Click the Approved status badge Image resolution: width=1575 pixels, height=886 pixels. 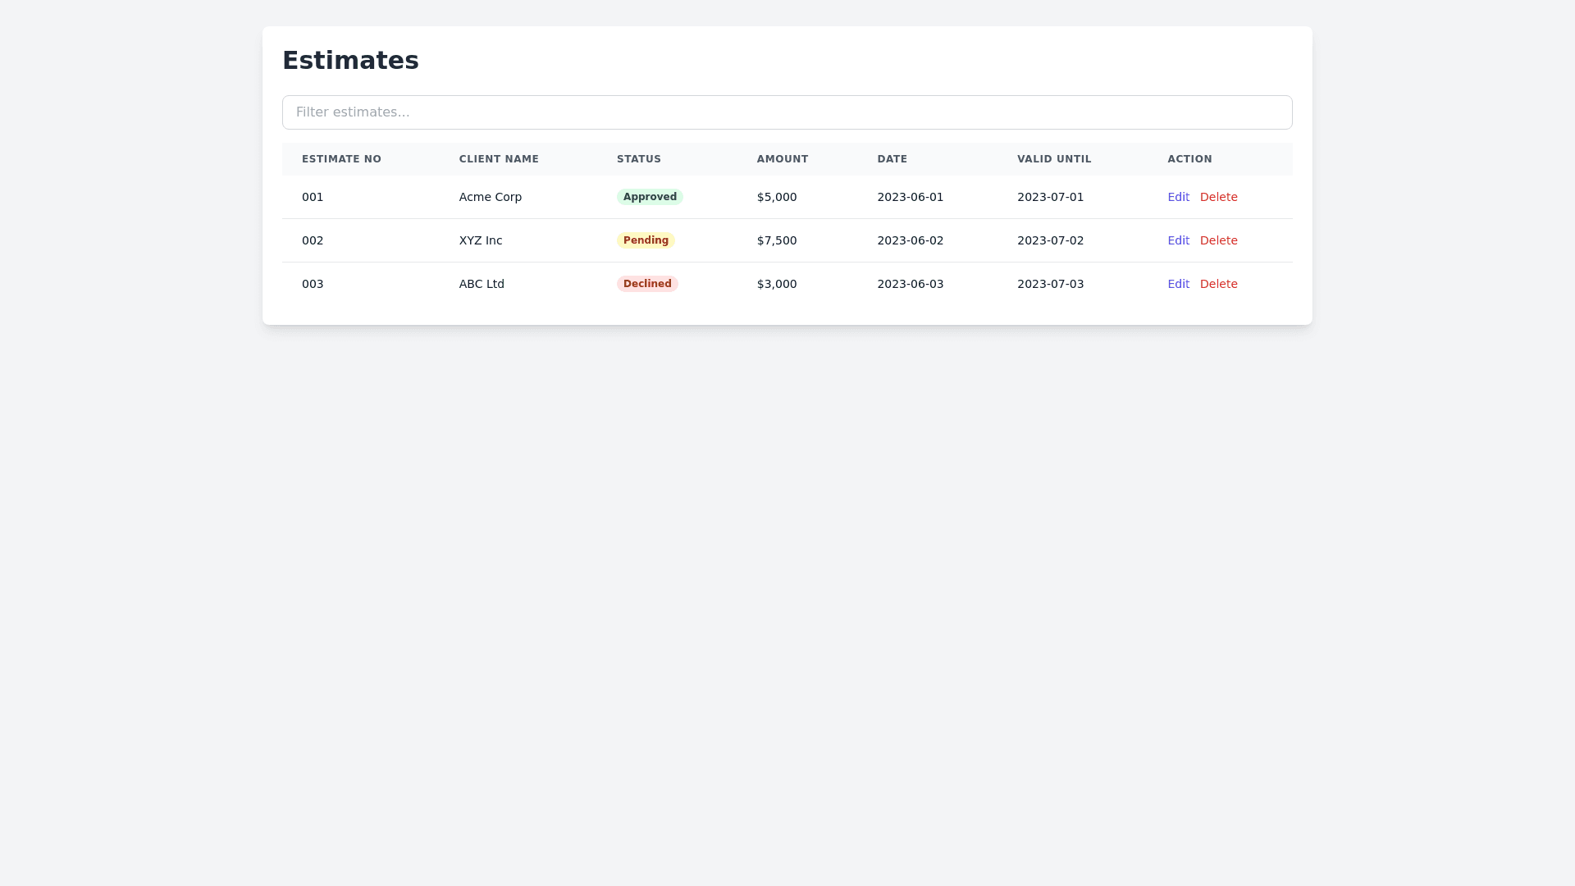[x=649, y=197]
